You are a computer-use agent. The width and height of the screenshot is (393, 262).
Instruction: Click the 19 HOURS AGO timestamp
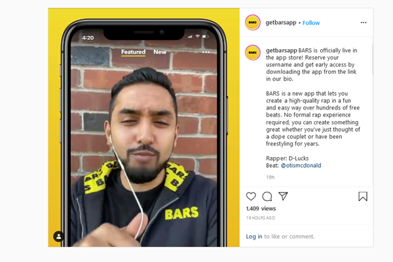tap(261, 218)
